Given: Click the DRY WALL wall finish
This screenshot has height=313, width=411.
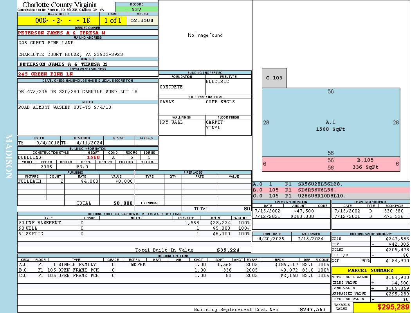Looking at the screenshot, I should [171, 122].
